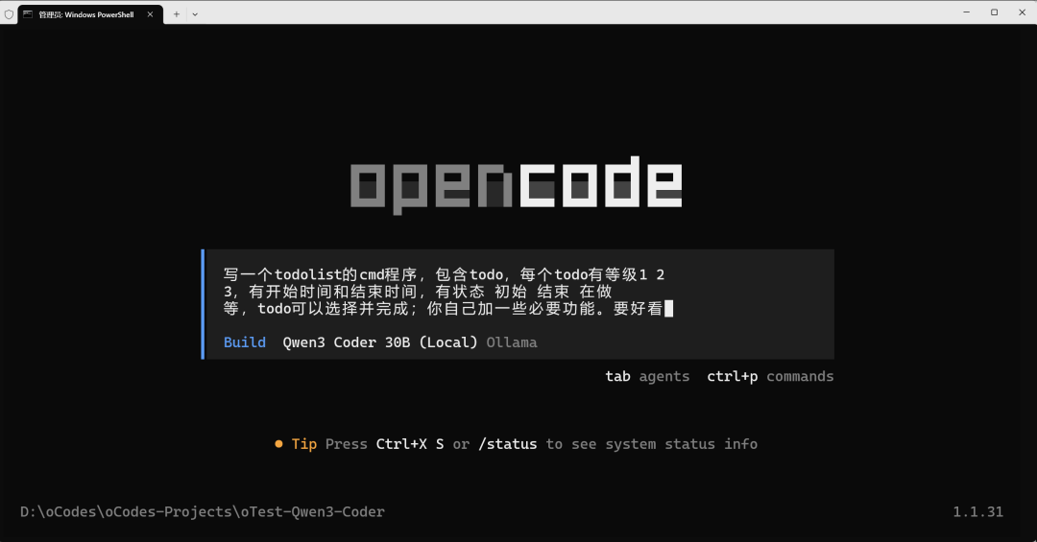The height and width of the screenshot is (542, 1037).
Task: Open the new tab profile dropdown
Action: tap(195, 13)
